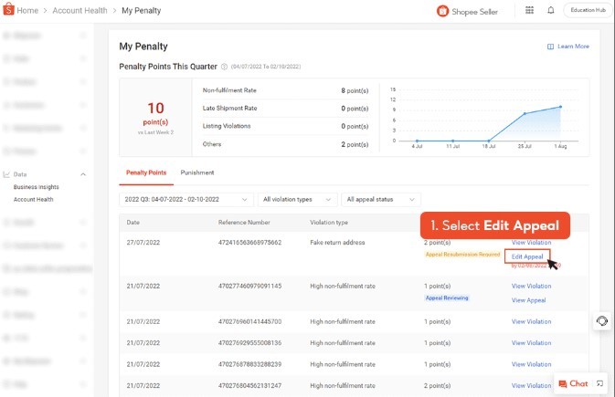The height and width of the screenshot is (397, 615).
Task: Open the quarter date range dropdown
Action: [x=186, y=199]
